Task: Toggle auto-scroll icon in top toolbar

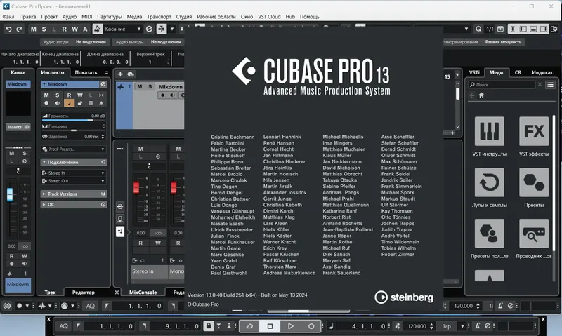Action: [162, 29]
